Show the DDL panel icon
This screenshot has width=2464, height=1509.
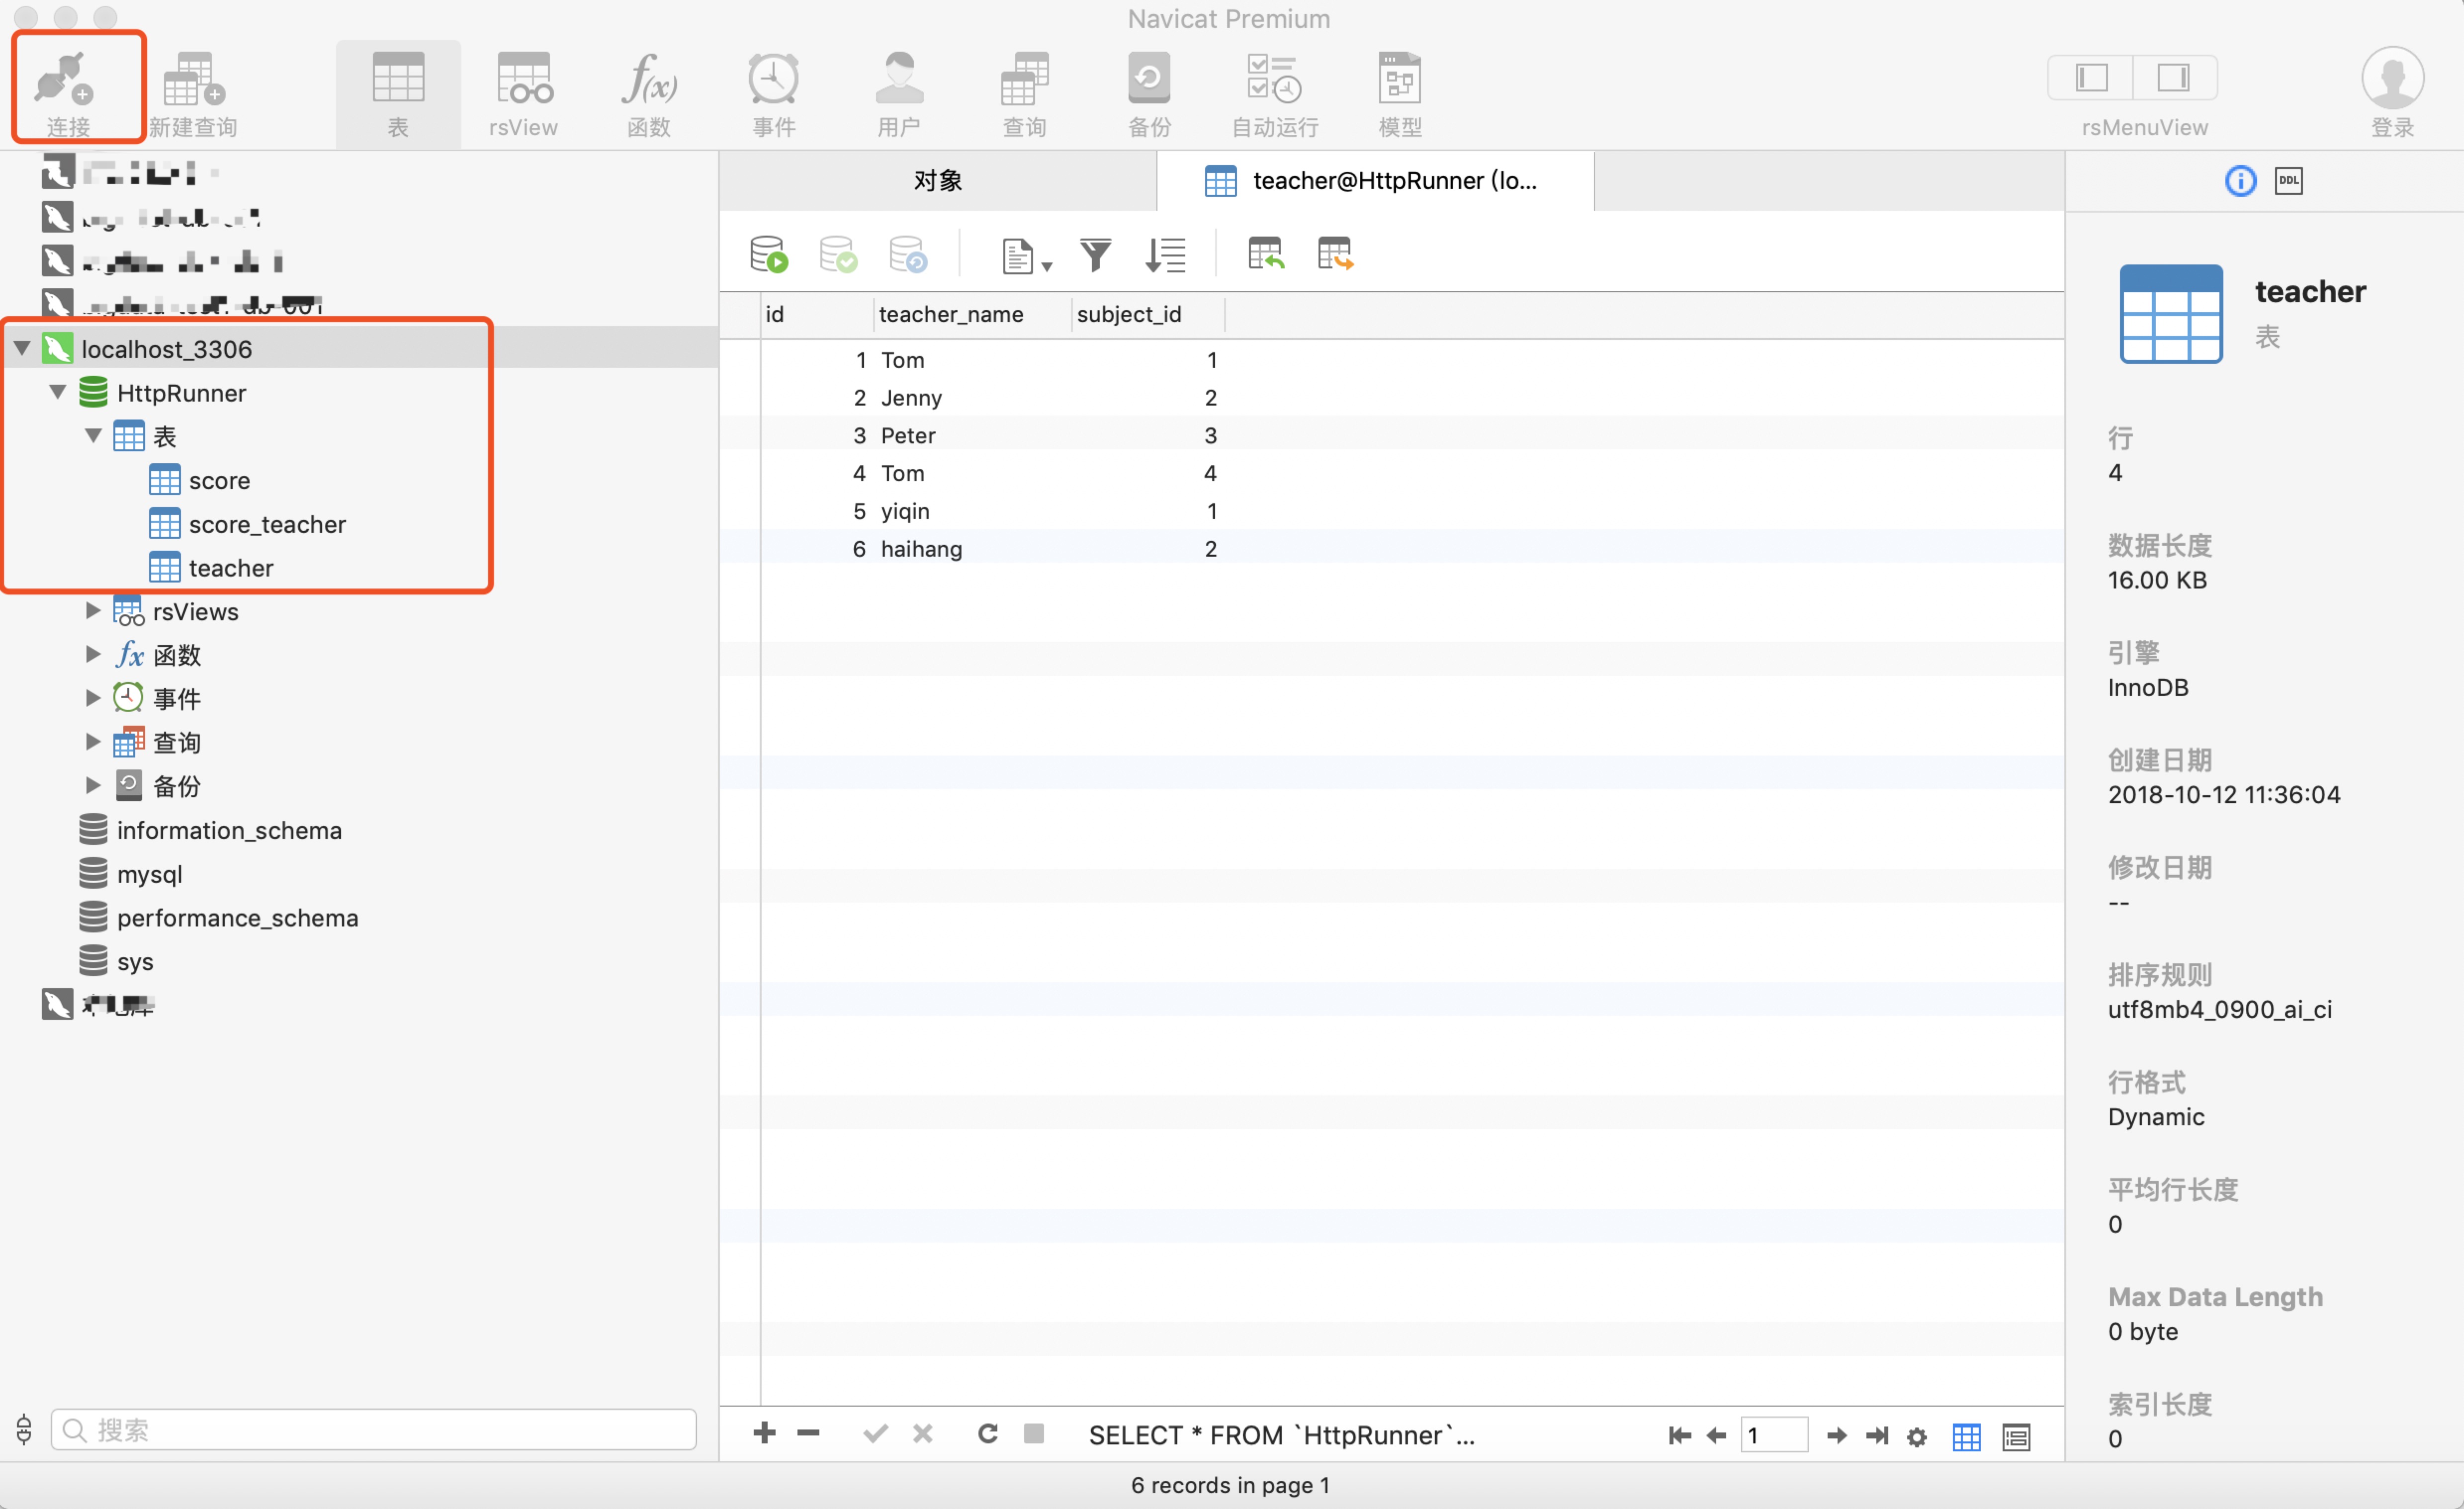click(x=2288, y=181)
